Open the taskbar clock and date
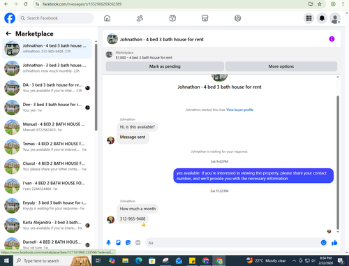The image size is (349, 266). click(x=325, y=260)
